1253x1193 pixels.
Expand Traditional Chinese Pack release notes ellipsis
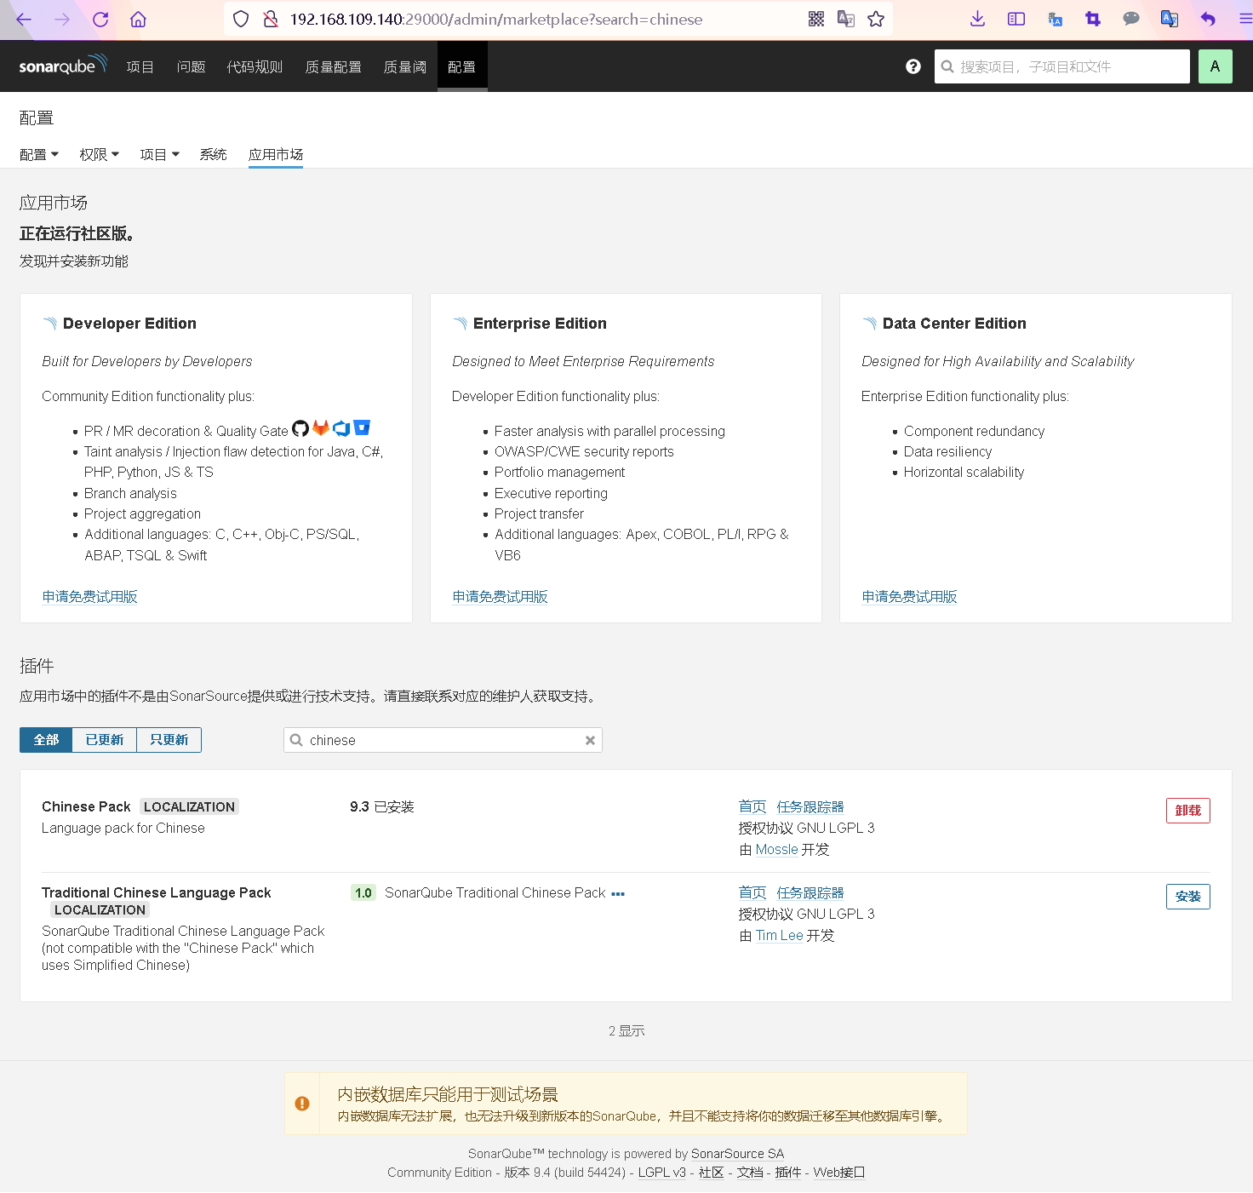[x=618, y=894]
